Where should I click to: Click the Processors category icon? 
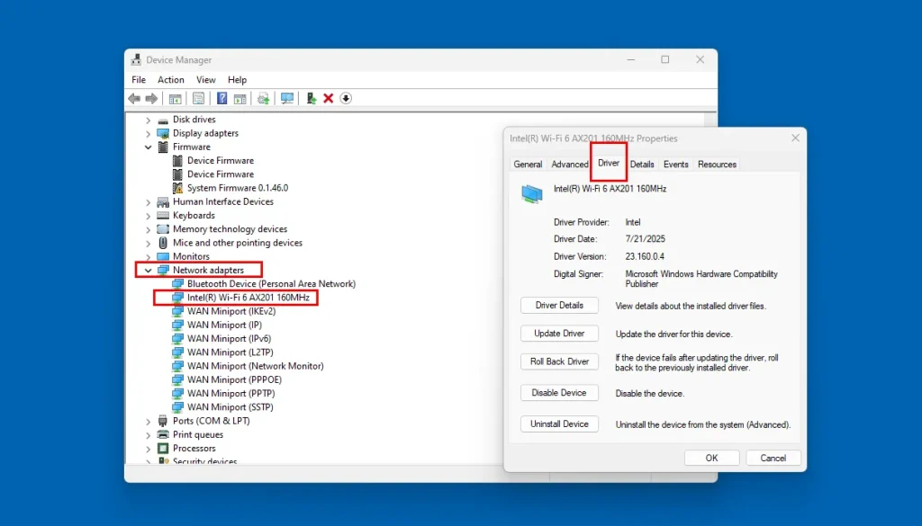pos(163,448)
